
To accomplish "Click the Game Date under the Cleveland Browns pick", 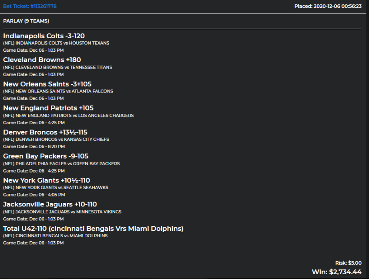I will 34,74.
